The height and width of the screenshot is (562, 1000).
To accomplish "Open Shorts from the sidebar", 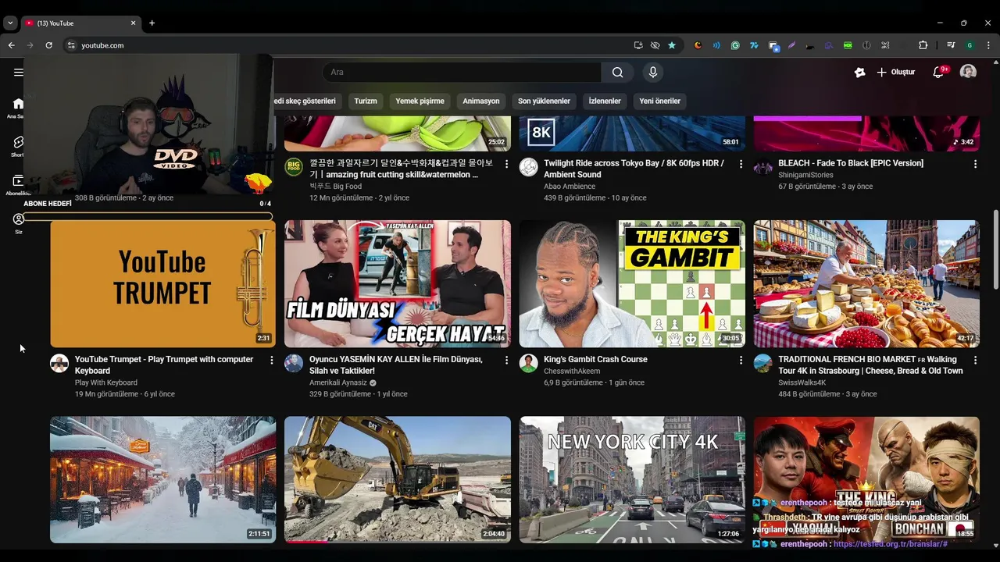I will click(18, 146).
